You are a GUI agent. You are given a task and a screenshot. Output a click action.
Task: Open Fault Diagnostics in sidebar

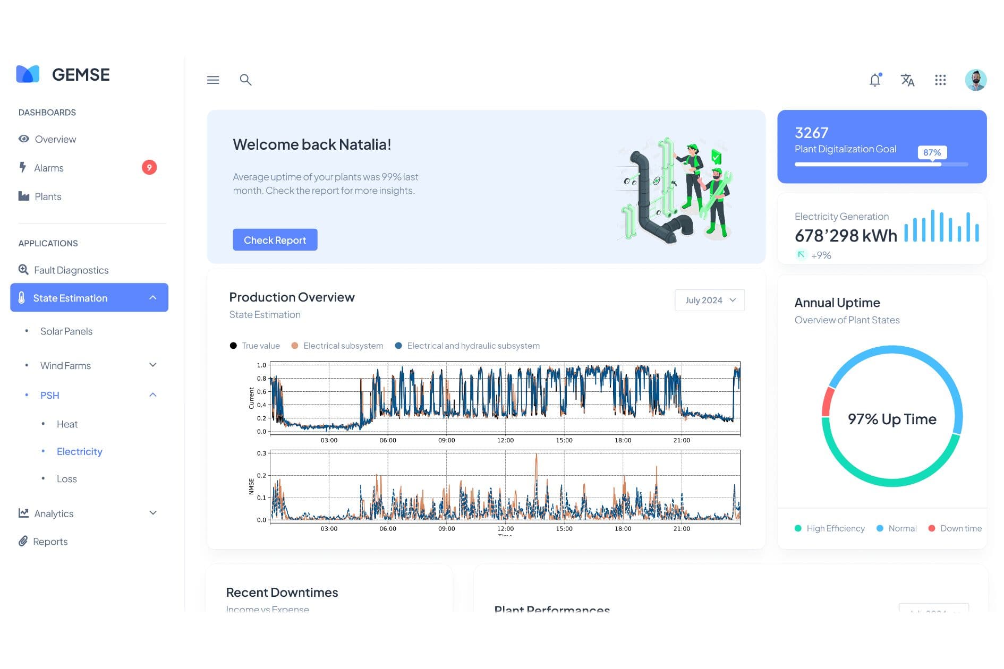tap(71, 270)
